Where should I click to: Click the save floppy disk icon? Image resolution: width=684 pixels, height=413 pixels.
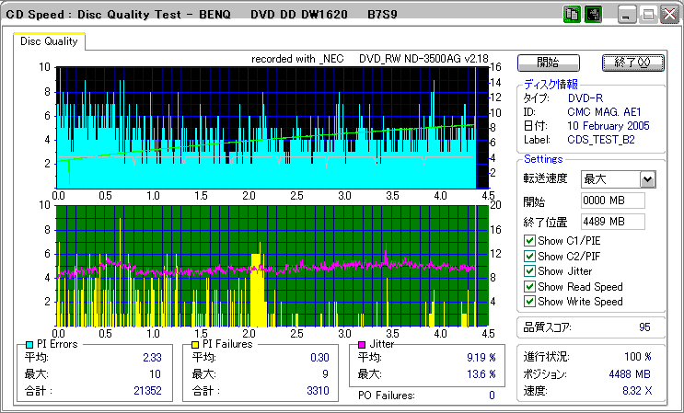point(594,16)
